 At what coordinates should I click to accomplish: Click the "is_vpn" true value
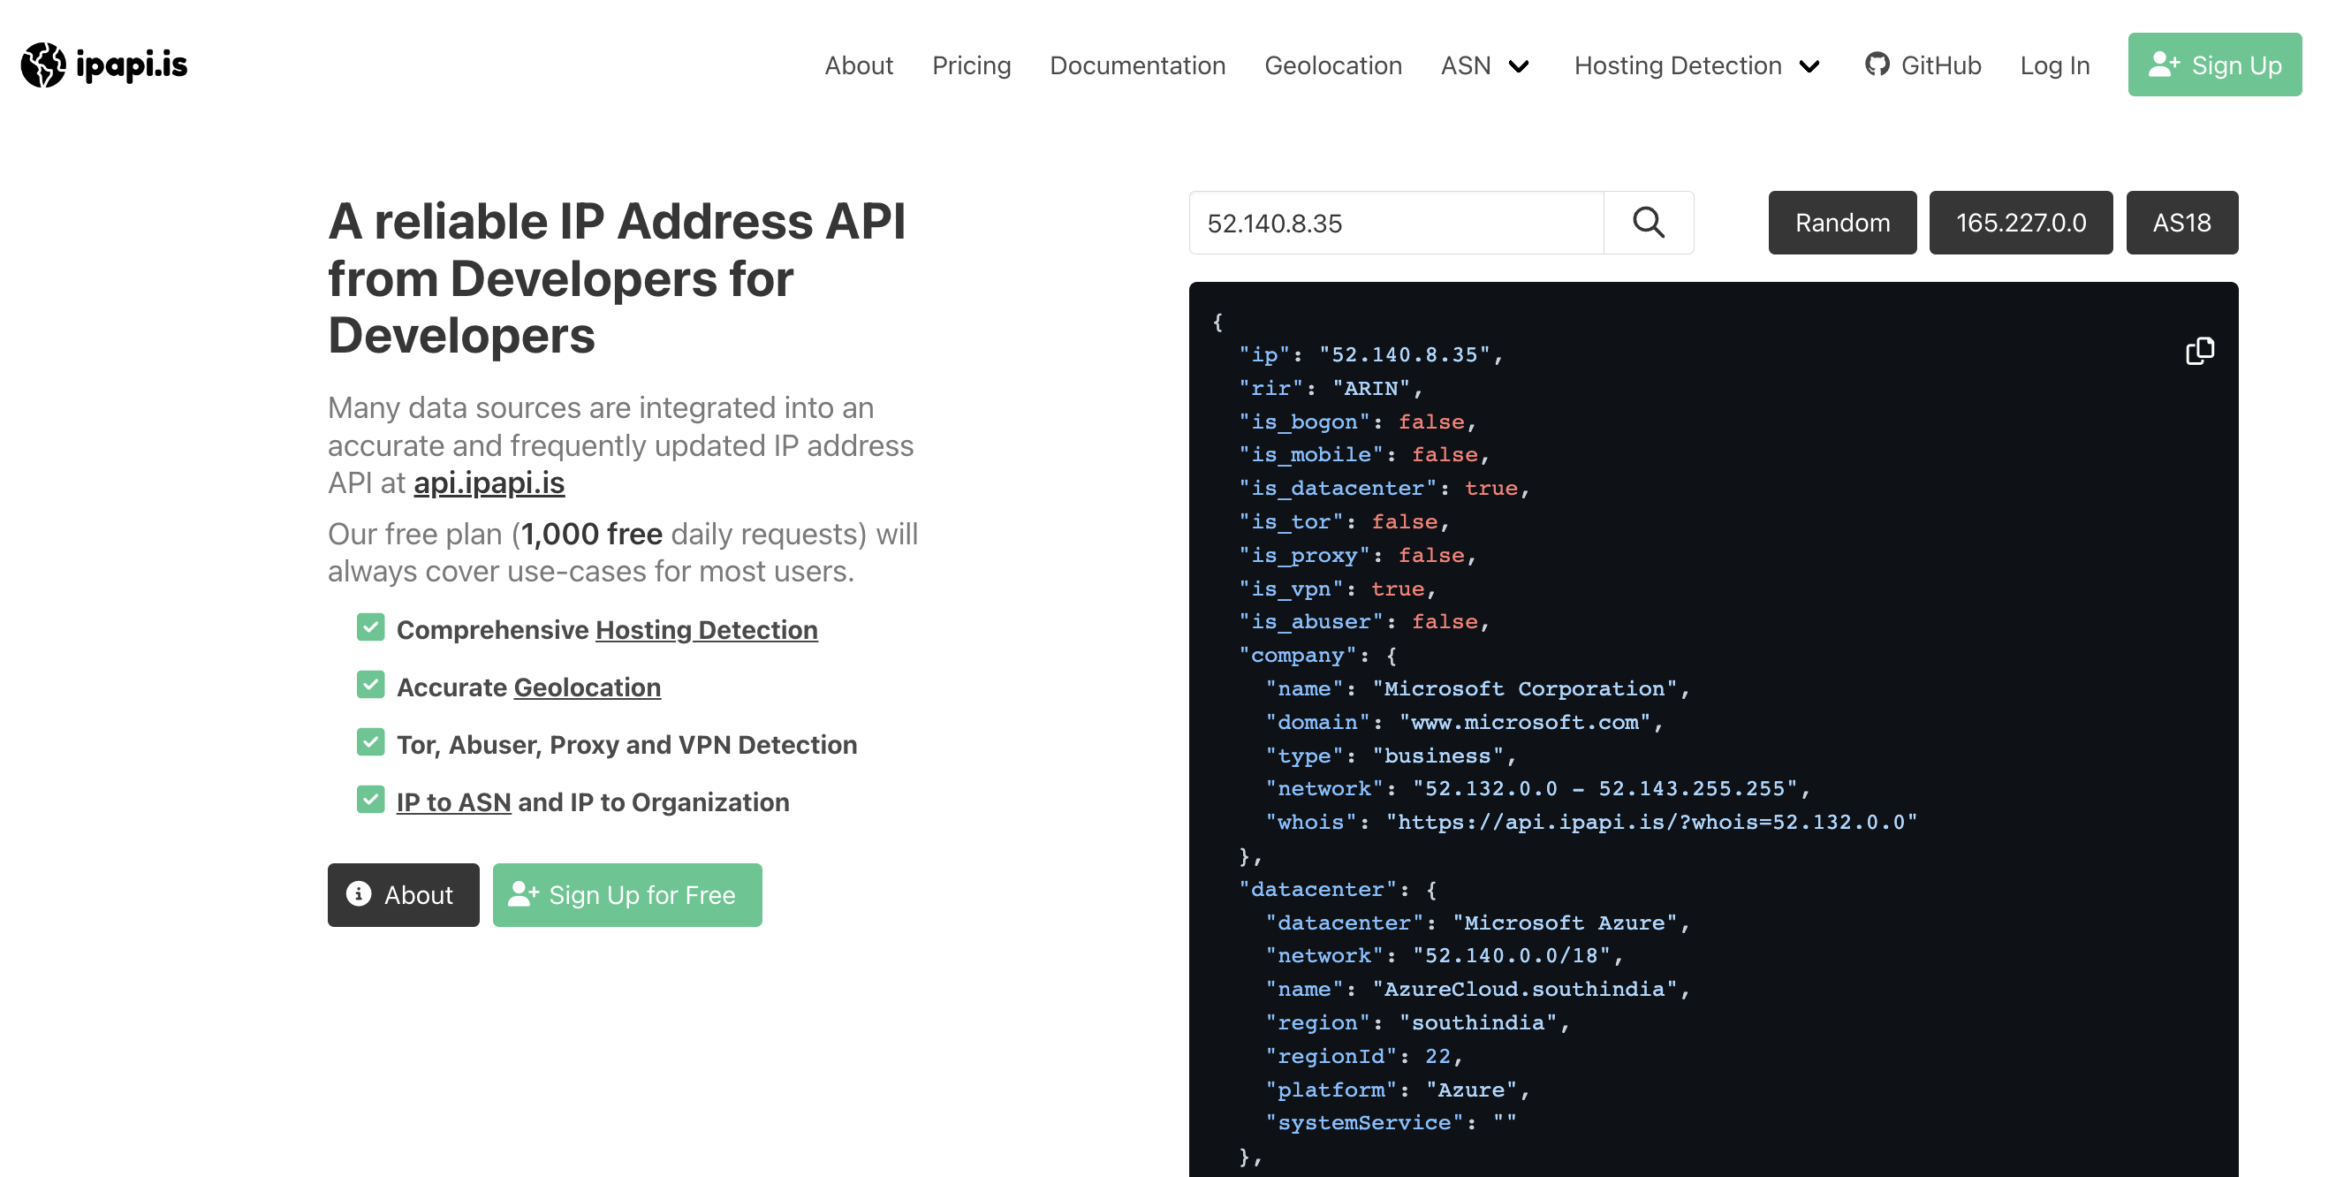[1397, 588]
